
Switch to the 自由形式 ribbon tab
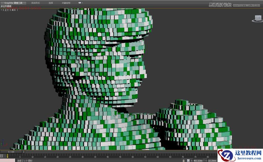coord(35,3)
